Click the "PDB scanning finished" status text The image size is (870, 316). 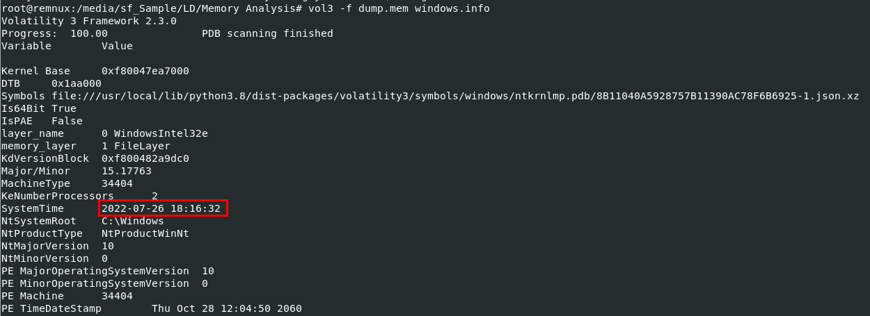pyautogui.click(x=267, y=33)
